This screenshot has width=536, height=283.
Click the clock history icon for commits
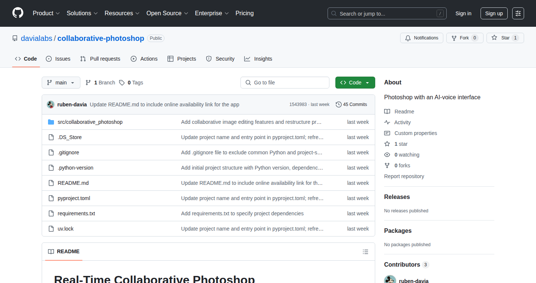[x=339, y=104]
